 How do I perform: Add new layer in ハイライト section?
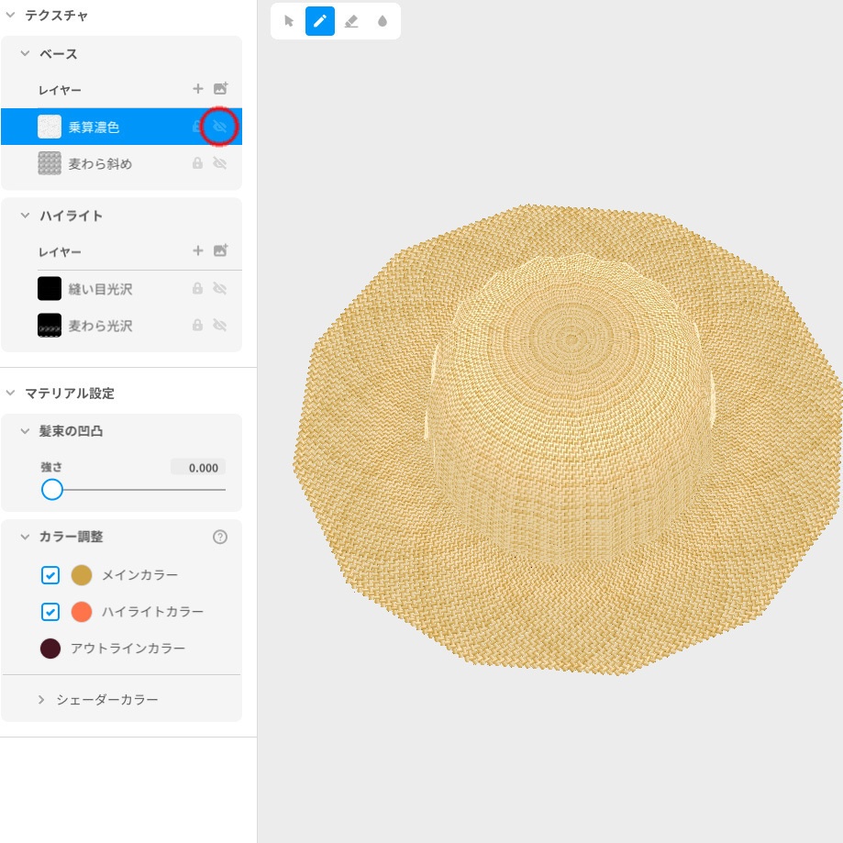[x=198, y=250]
